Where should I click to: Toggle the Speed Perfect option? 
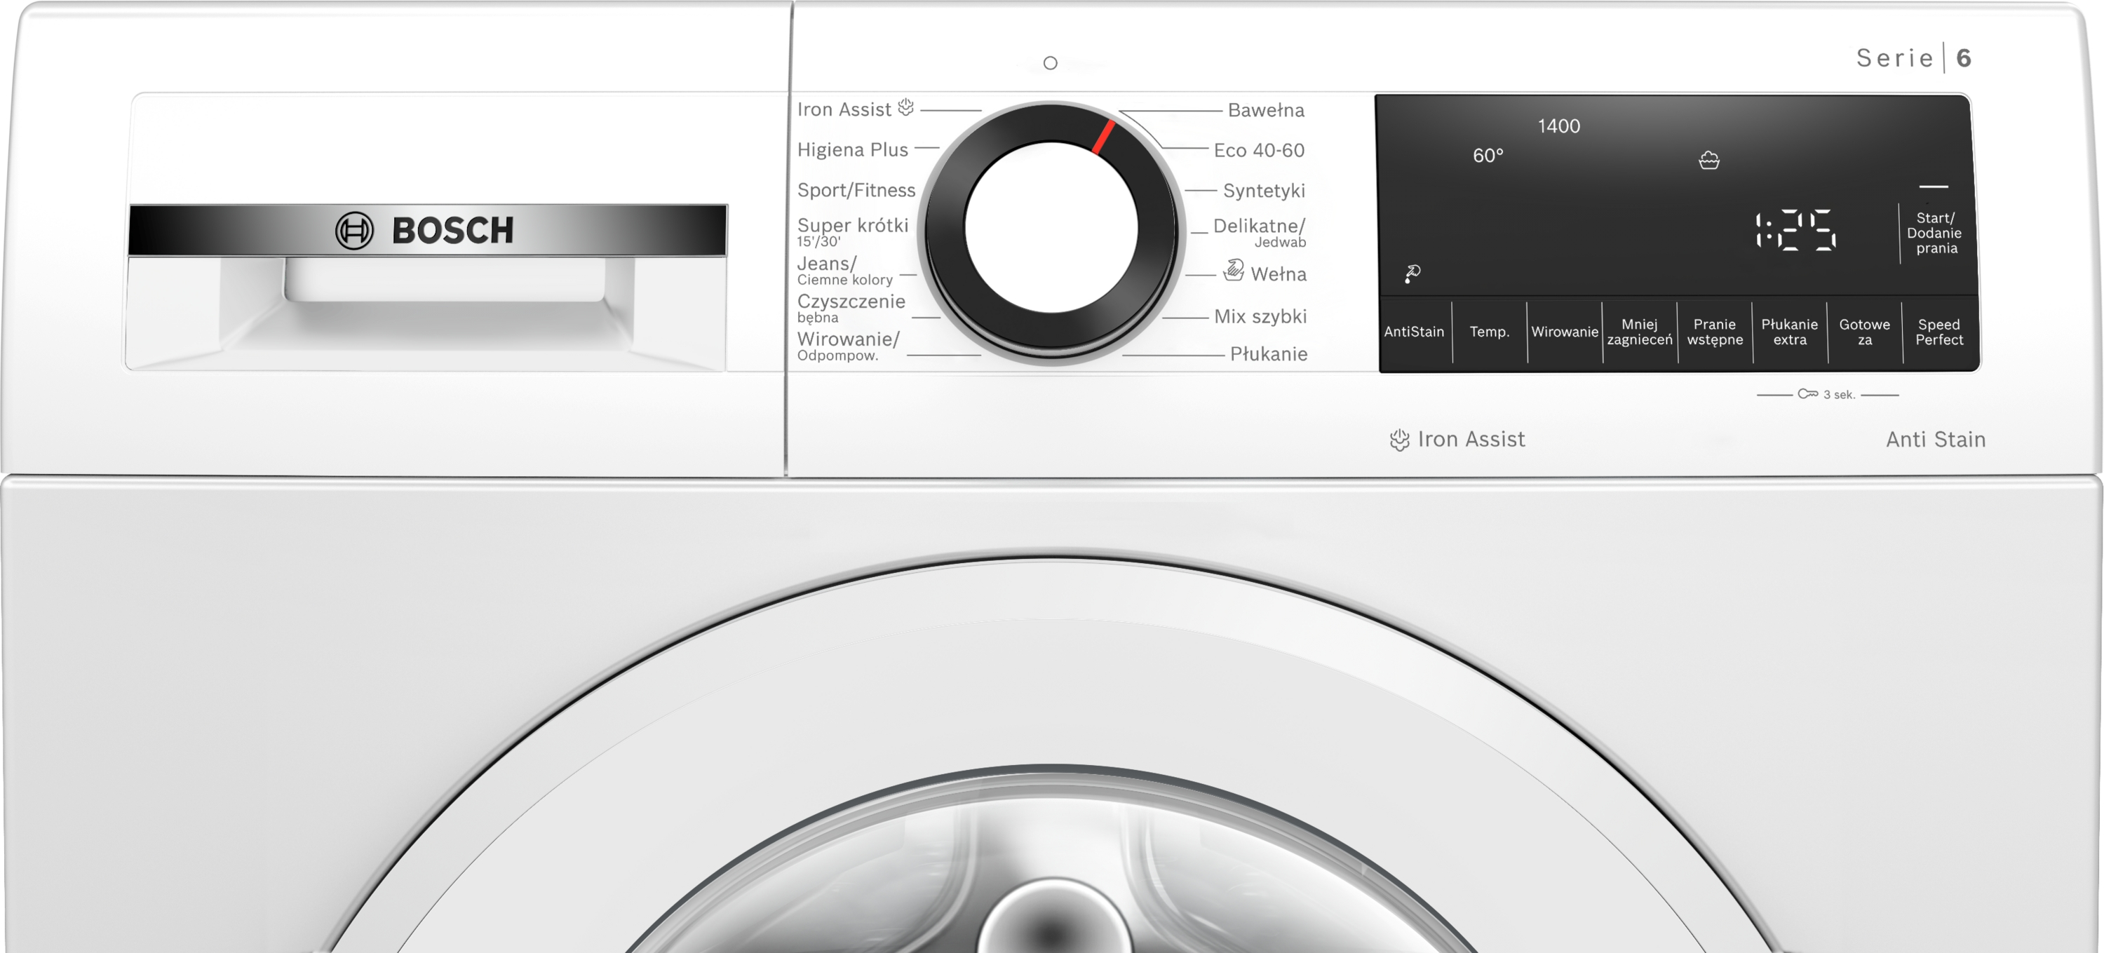1939,332
